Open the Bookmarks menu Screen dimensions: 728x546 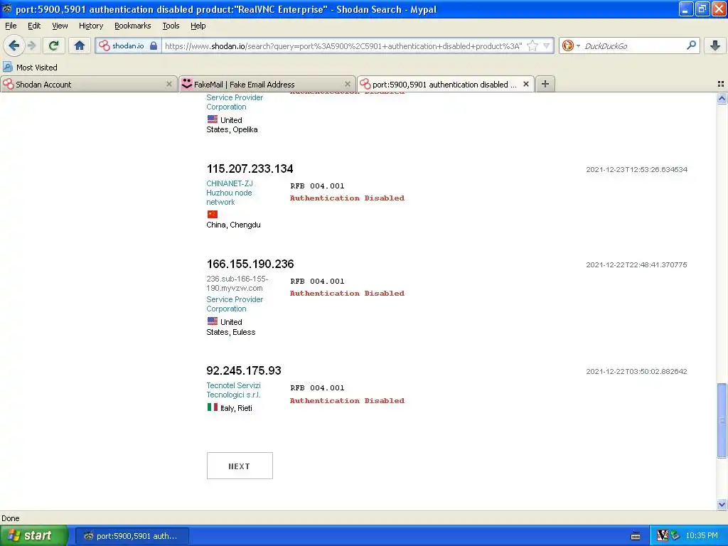tap(132, 26)
